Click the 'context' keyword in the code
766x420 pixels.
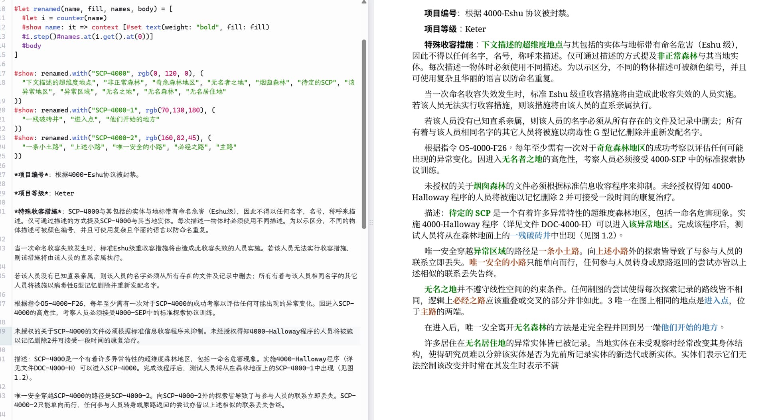tap(105, 27)
